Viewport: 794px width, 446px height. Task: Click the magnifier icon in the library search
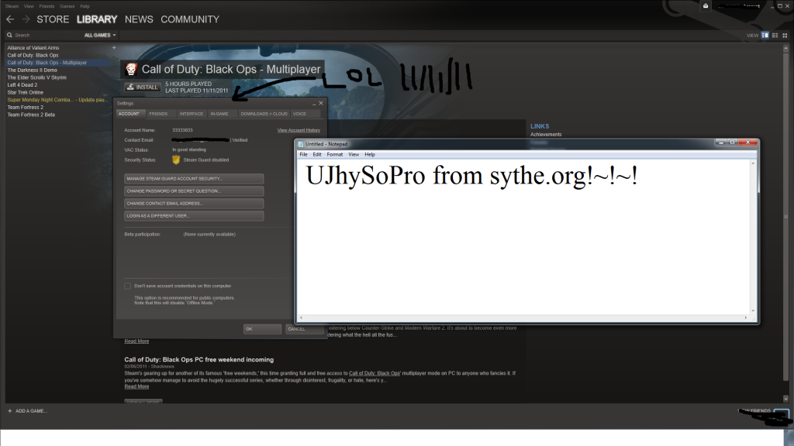coord(9,35)
